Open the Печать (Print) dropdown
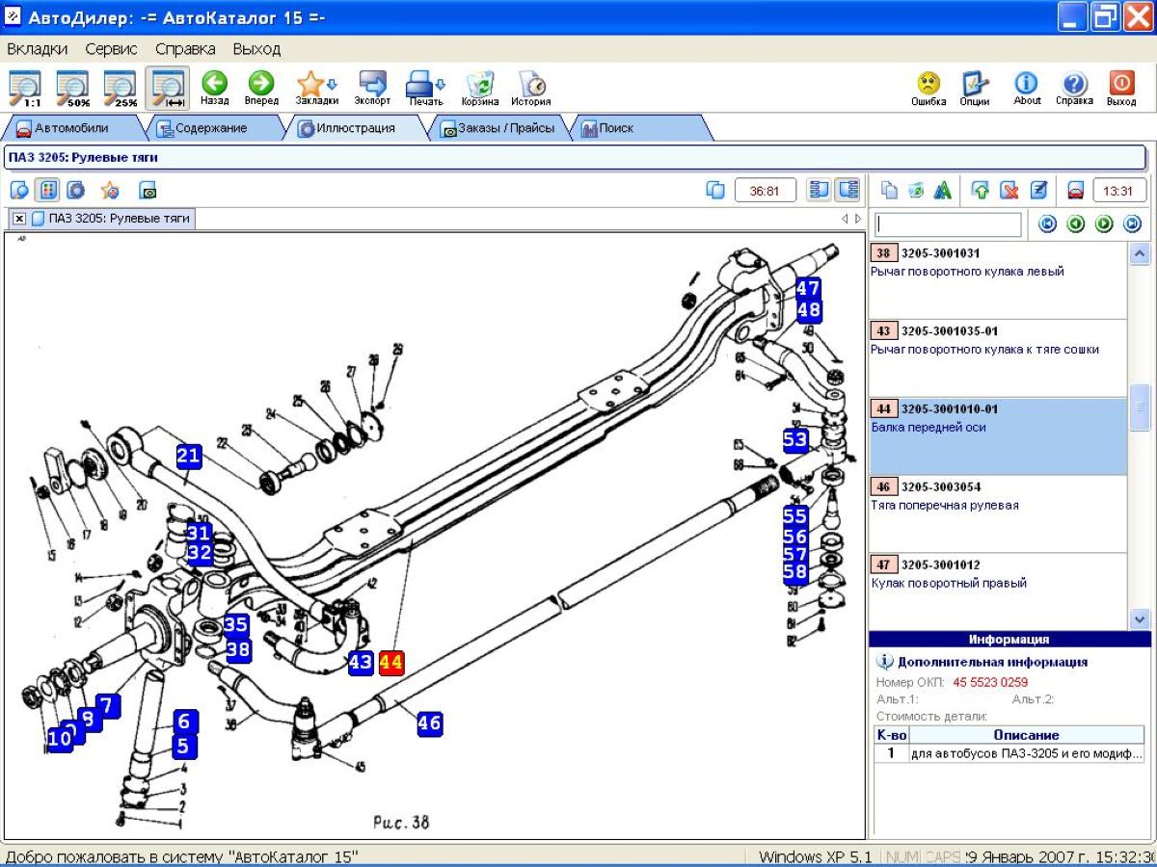The height and width of the screenshot is (867, 1157). pos(424,86)
